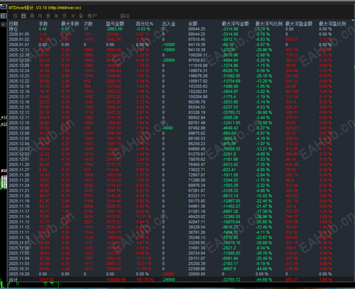Click the max floating profit 913.86
The height and width of the screenshot is (289, 355).
click(292, 149)
